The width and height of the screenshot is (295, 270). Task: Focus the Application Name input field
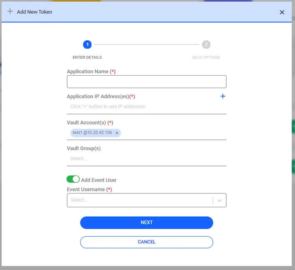pos(147,82)
